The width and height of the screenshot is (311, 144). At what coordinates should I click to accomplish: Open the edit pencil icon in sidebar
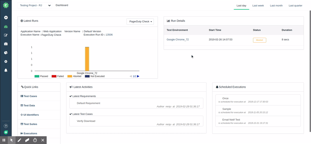click(6, 35)
